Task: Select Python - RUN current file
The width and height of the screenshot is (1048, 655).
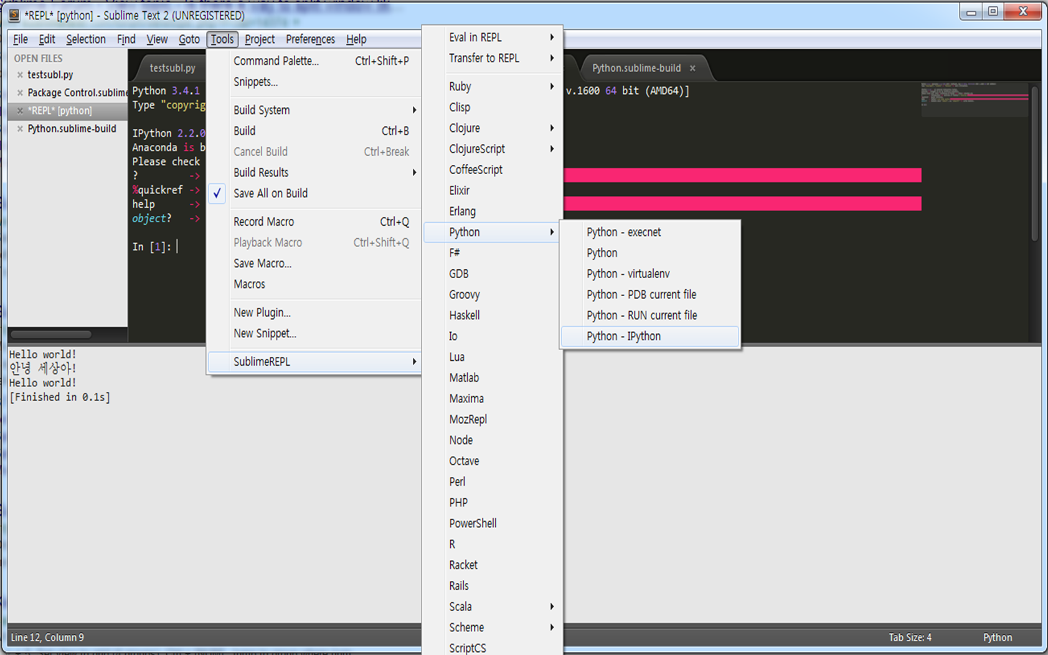Action: [x=650, y=315]
